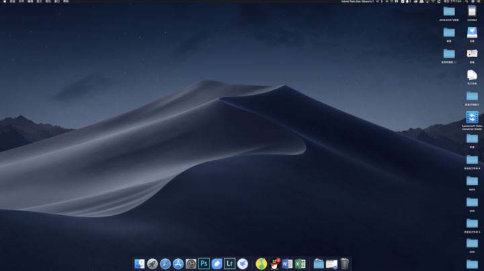This screenshot has width=484, height=271.
Task: Open the white bird icon in Dock
Action: click(243, 264)
